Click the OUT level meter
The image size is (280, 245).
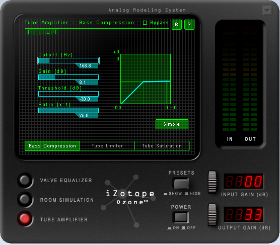(250, 79)
